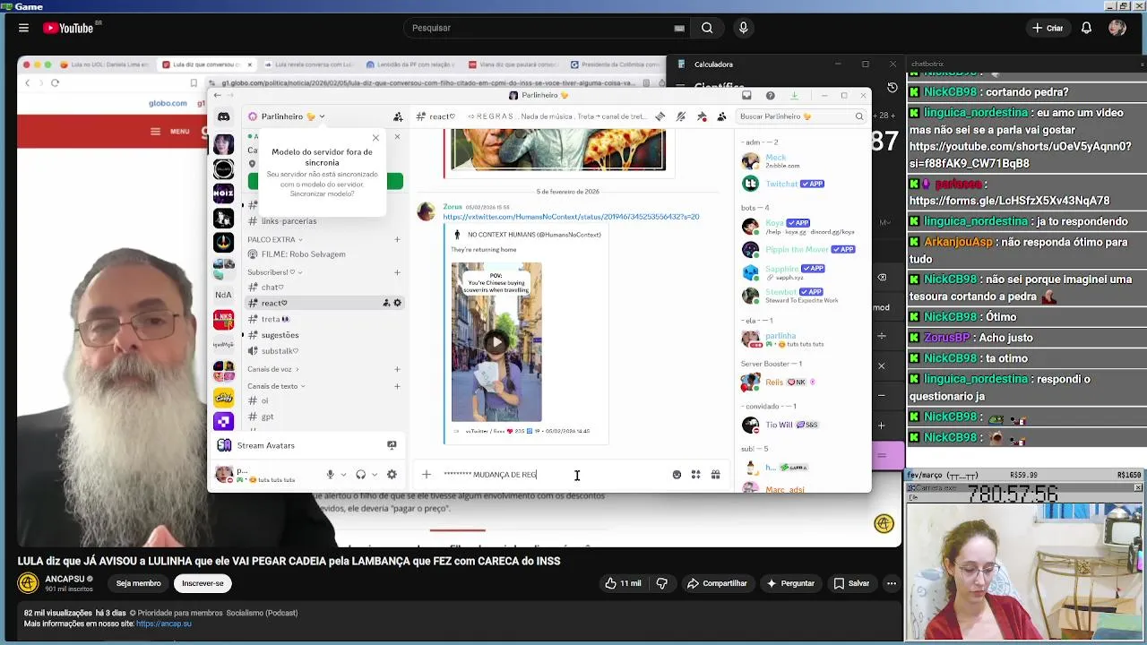This screenshot has width=1147, height=645.
Task: Open YouTube notifications bell
Action: [1086, 28]
